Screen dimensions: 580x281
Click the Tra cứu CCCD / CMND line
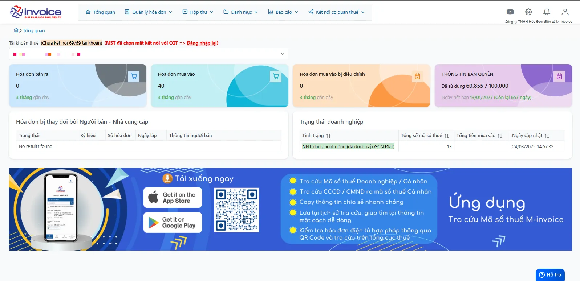click(365, 191)
